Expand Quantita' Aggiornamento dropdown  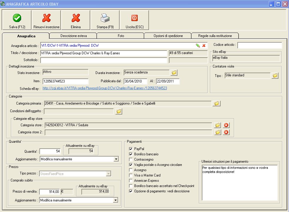click(x=116, y=159)
